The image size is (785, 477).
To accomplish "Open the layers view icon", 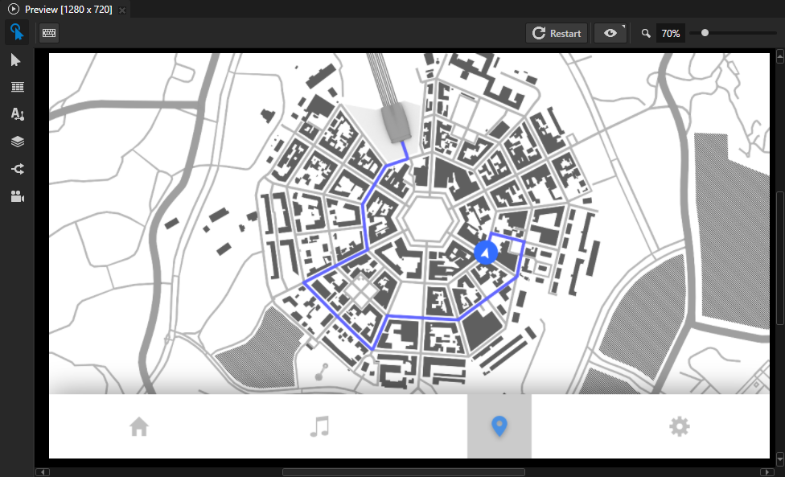I will [x=17, y=141].
